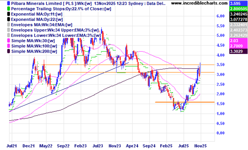Click the Jul21 date axis label
This screenshot has height=150, width=248.
coord(12,146)
